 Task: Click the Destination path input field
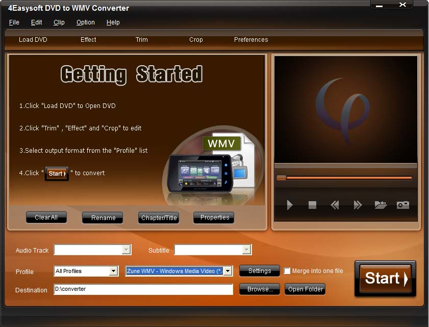pyautogui.click(x=143, y=289)
